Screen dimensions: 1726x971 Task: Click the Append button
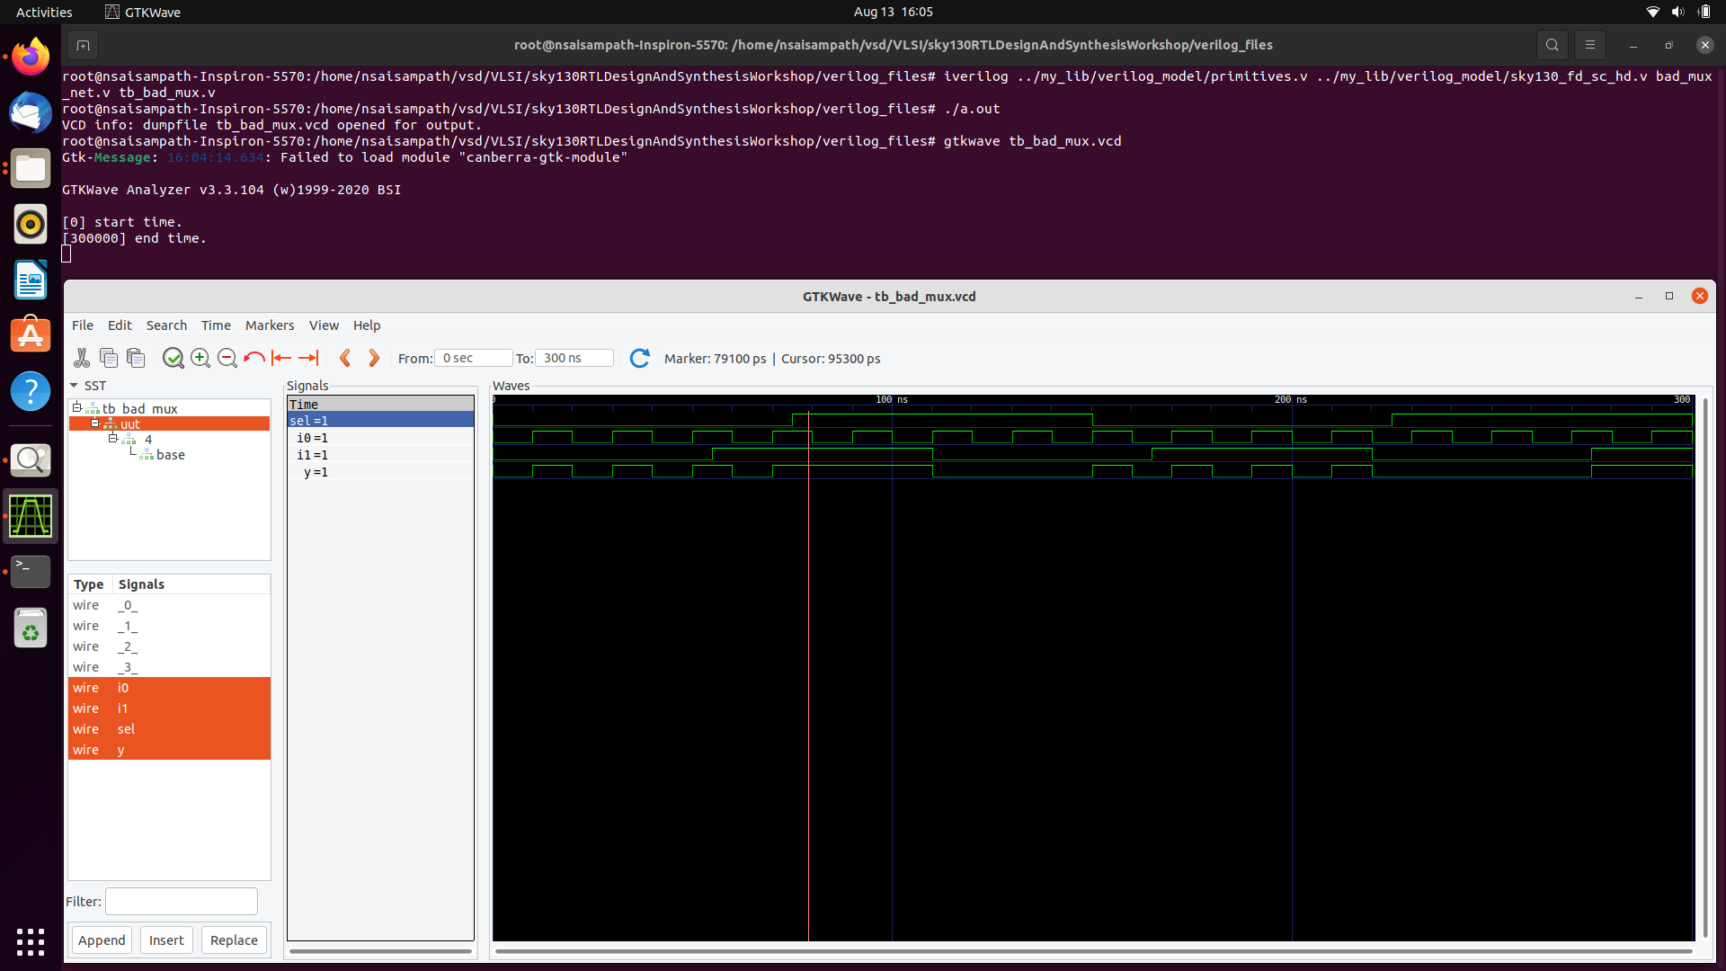point(102,940)
